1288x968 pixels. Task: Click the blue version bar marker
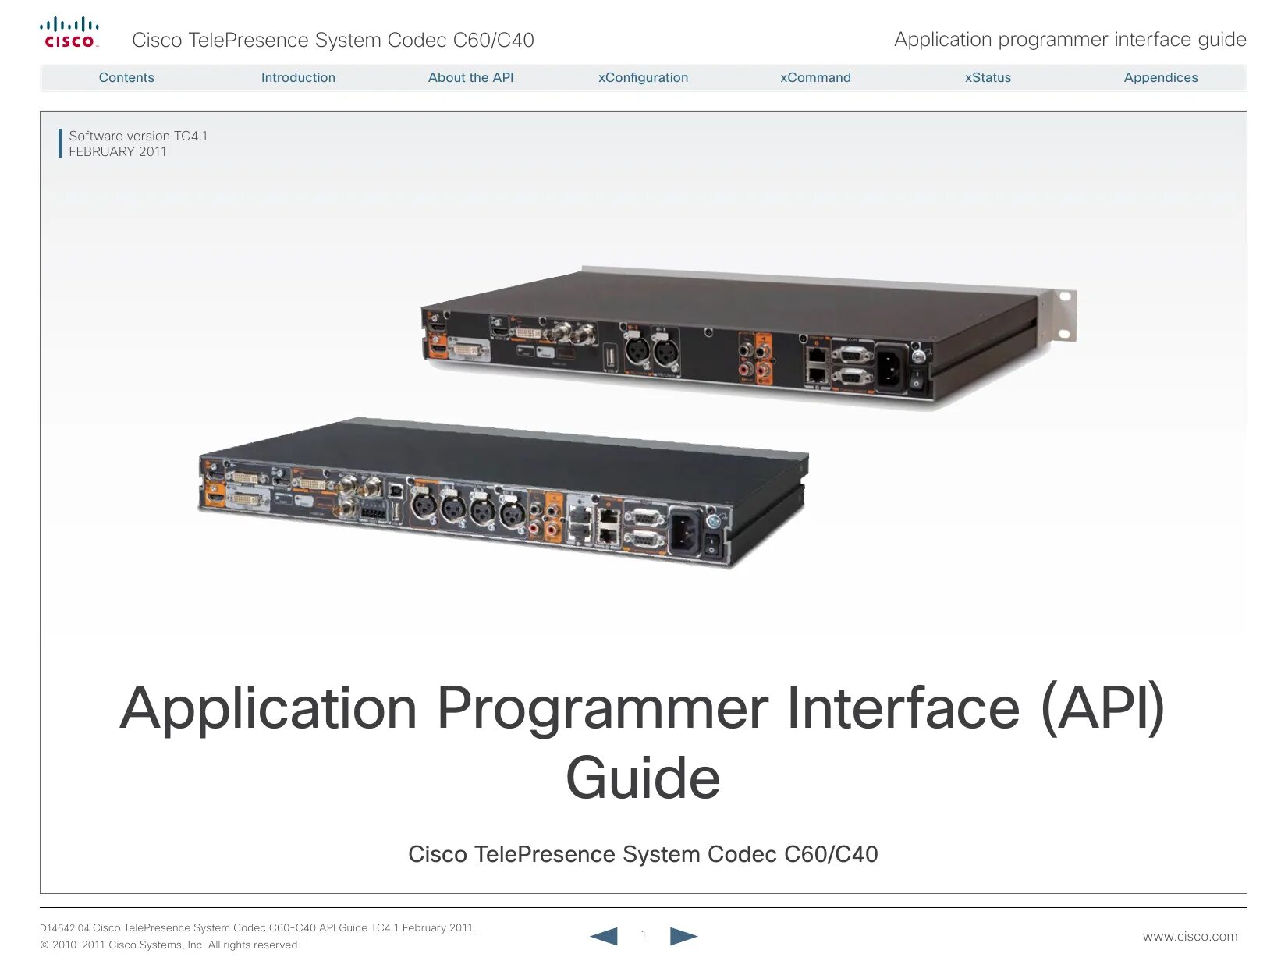pos(61,143)
